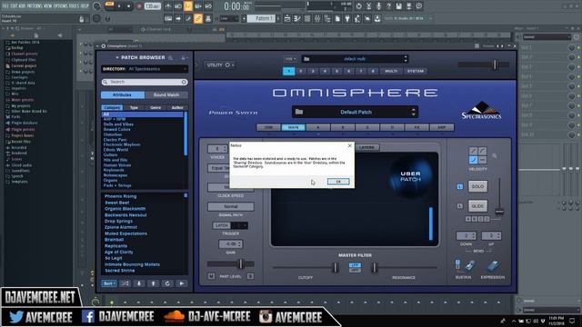Toggle the M mute button near Part Level
Viewport: 582px width, 327px height.
211,276
